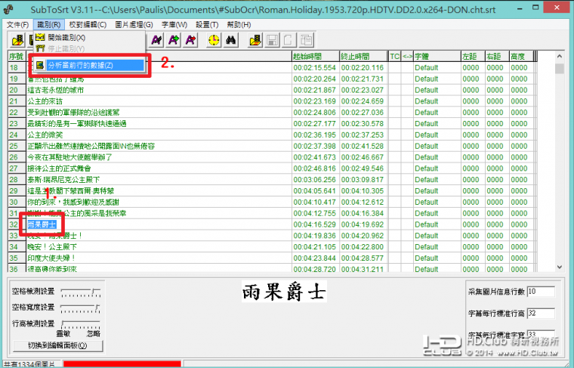Image resolution: width=574 pixels, height=368 pixels.
Task: Open the 校對編輯(C) menu
Action: [88, 24]
